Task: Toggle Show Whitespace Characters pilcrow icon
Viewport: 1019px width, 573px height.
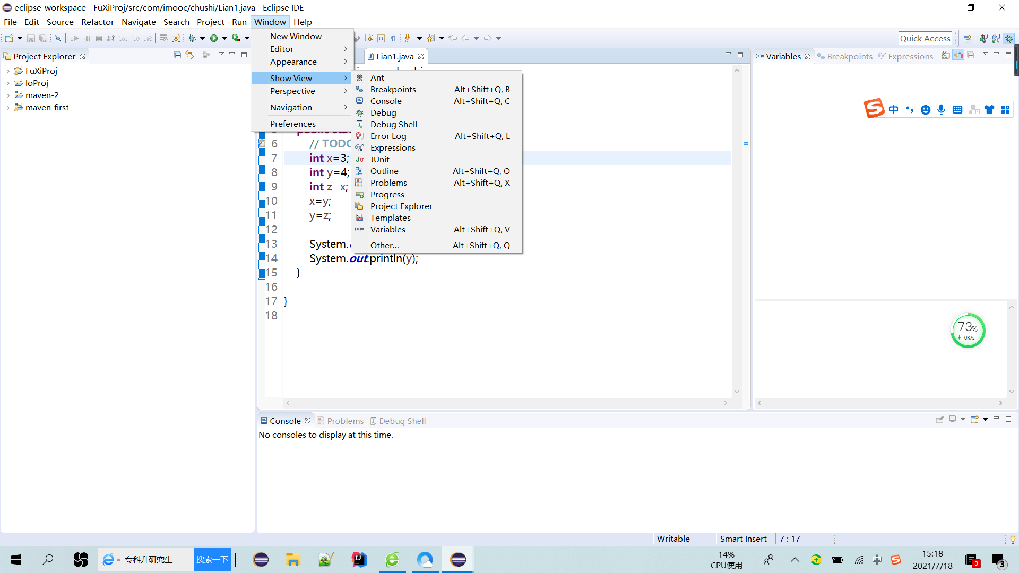Action: coord(393,38)
